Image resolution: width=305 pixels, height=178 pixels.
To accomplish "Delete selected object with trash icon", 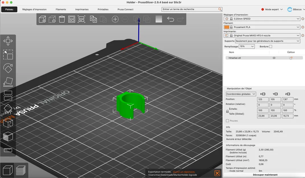I will [62, 19].
